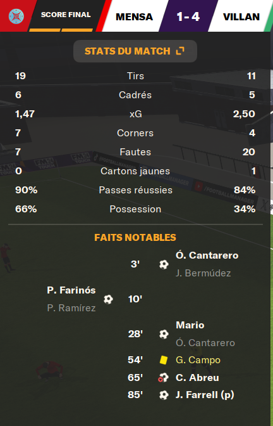Open the Stats du Match expand icon
273x426 pixels.
click(180, 51)
